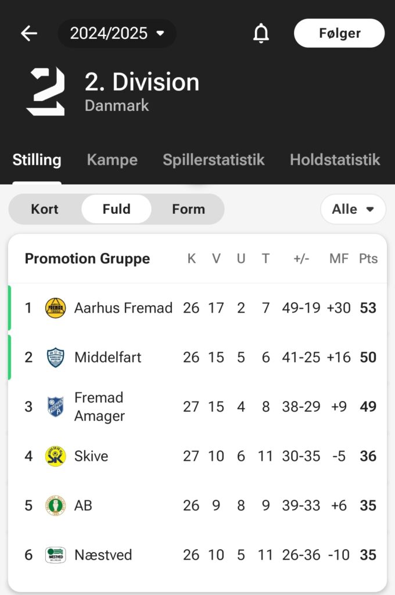Tap the Aarhus Fremad club crest
Screen dimensions: 395x595
click(x=55, y=308)
